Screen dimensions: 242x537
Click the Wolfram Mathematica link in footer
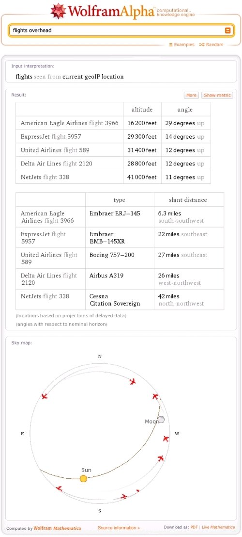(x=58, y=528)
